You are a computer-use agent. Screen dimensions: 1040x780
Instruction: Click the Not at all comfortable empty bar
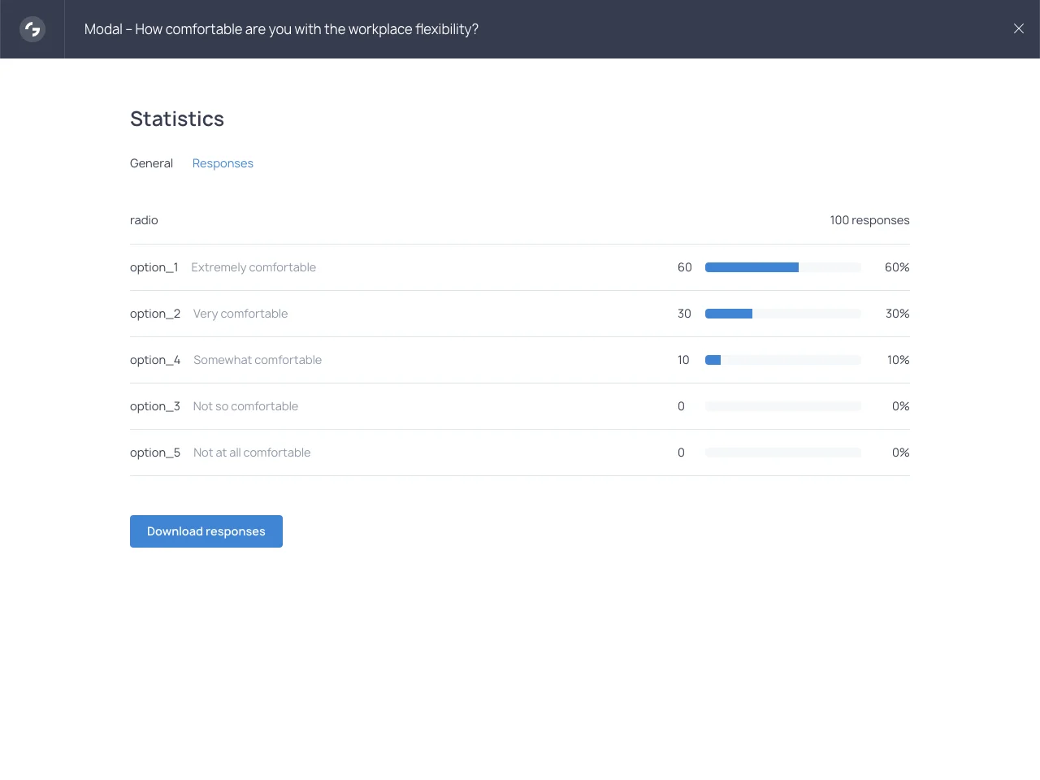tap(783, 453)
